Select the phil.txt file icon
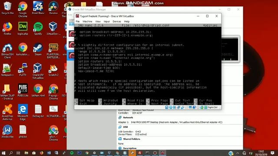This screenshot has width=278, height=156. pos(23,131)
